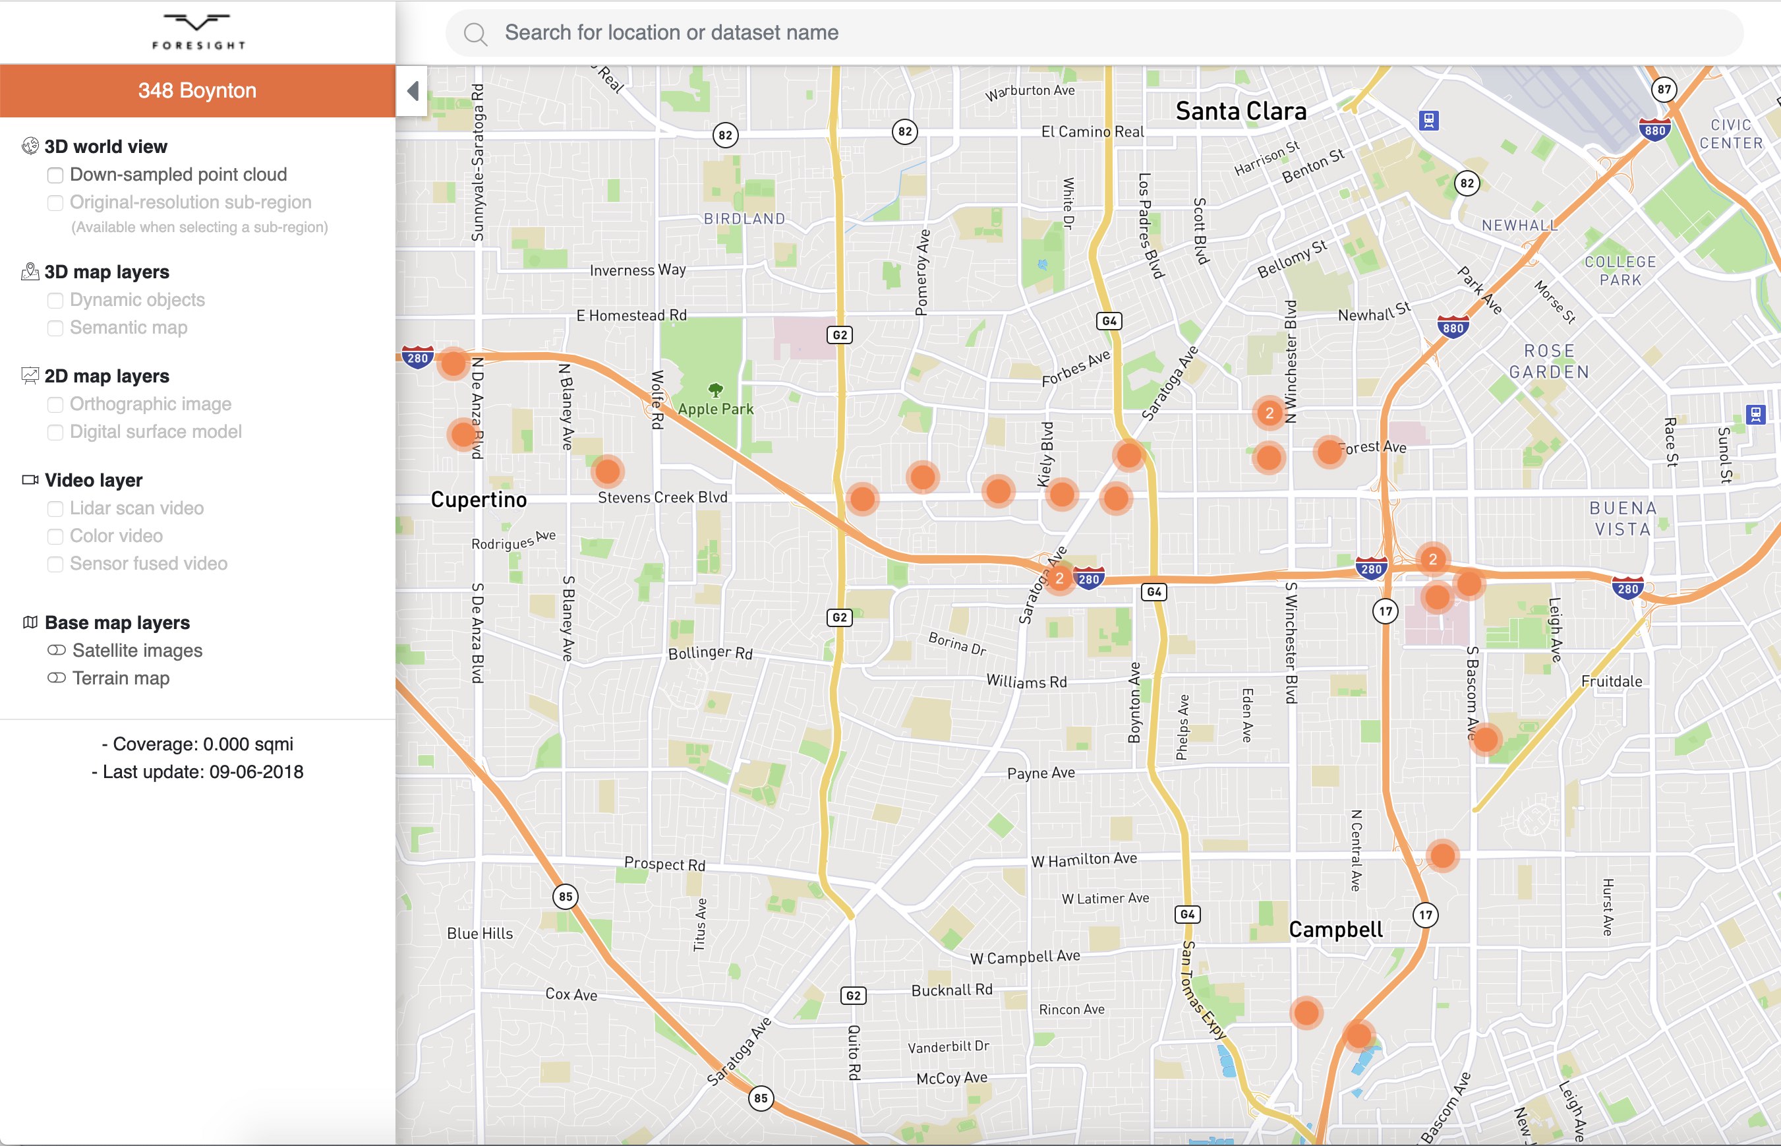
Task: Enable Color video checkbox
Action: tap(55, 536)
